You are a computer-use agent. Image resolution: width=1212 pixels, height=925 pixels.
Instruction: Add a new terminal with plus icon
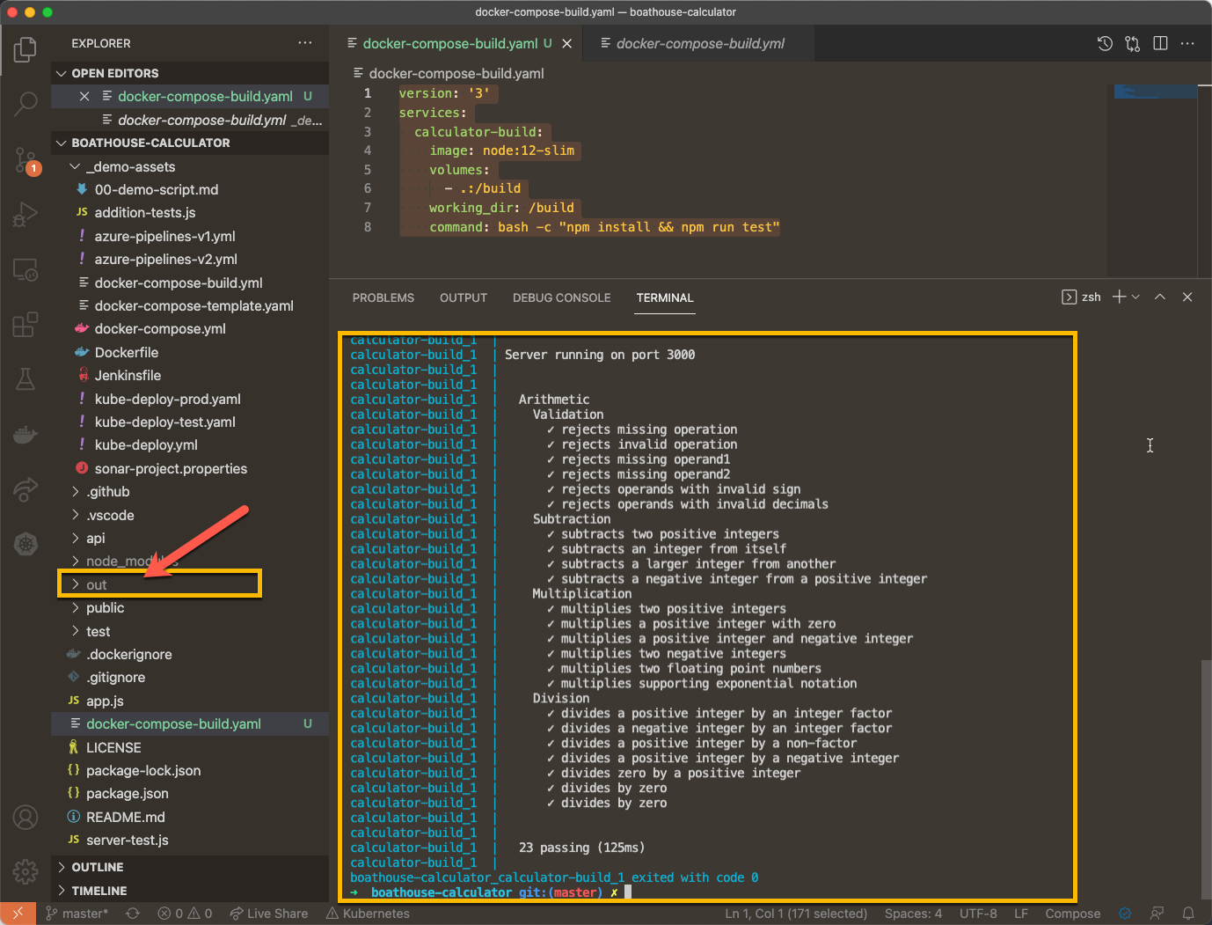point(1119,297)
